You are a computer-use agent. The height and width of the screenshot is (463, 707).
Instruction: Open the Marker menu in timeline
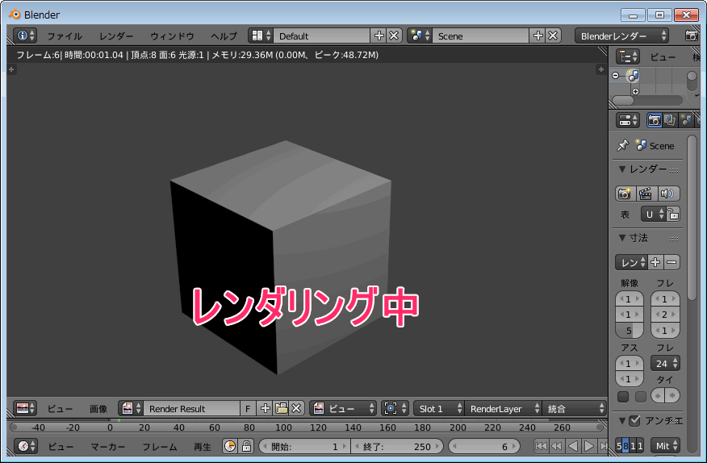(x=108, y=447)
